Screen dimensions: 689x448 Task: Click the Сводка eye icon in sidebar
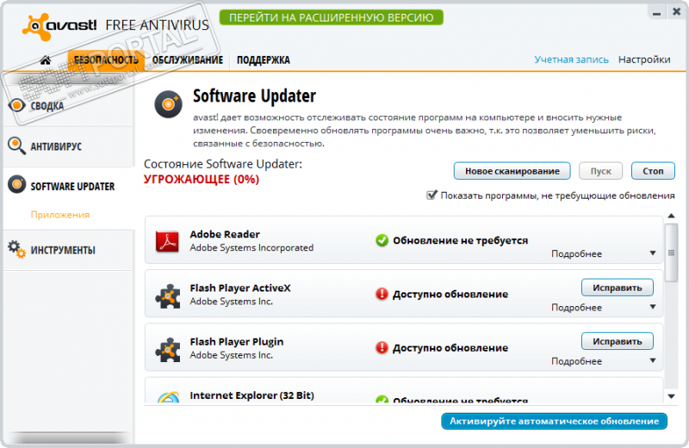coord(16,105)
